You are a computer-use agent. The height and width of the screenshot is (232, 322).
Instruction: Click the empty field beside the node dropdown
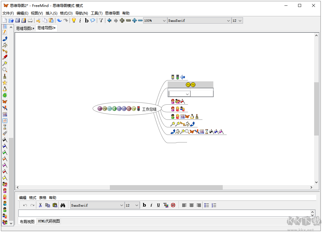[202, 94]
